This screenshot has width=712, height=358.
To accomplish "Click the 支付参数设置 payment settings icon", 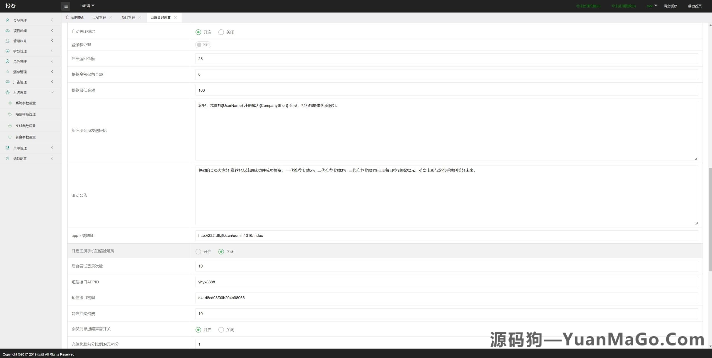I will (x=10, y=126).
